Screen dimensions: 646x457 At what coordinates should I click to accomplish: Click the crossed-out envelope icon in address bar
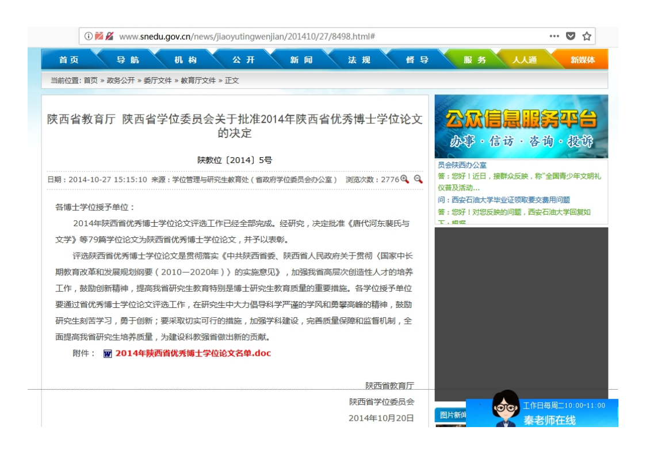(99, 36)
